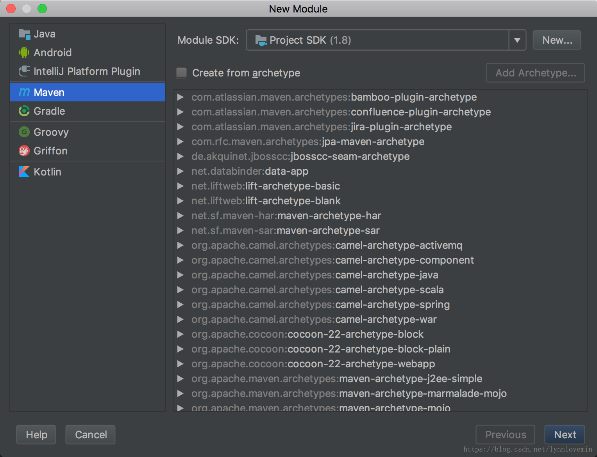This screenshot has width=597, height=457.
Task: Select jira-plugin-archetype text row
Action: [322, 127]
